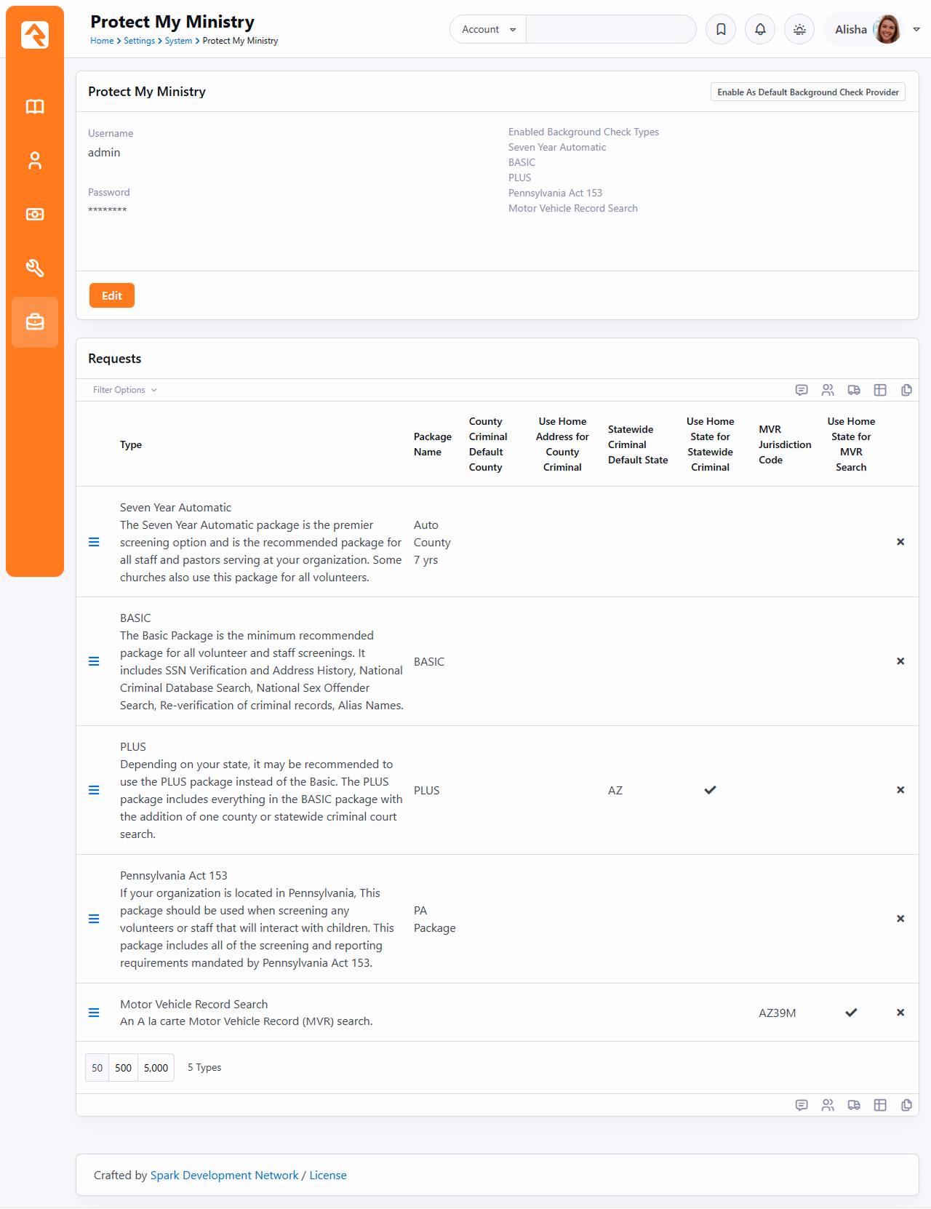Delete the BASIC package row
The height and width of the screenshot is (1209, 931).
tap(900, 661)
